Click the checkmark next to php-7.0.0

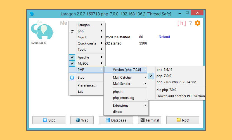151,76
